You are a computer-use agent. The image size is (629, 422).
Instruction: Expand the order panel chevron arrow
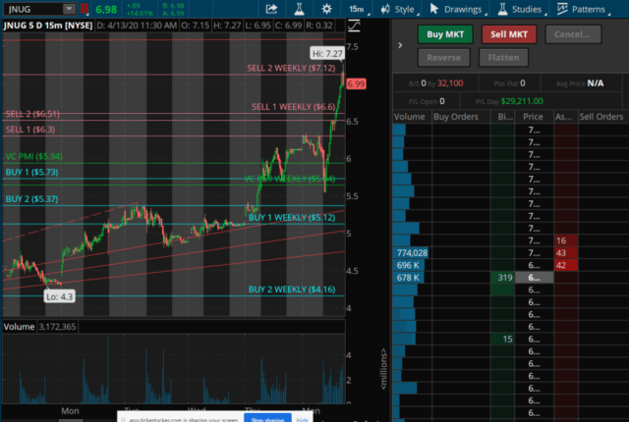pos(400,45)
